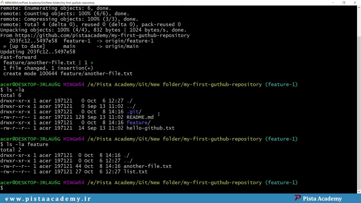The width and height of the screenshot is (361, 203).
Task: Click 'remote: Compressing objects' line
Action: 69,19
